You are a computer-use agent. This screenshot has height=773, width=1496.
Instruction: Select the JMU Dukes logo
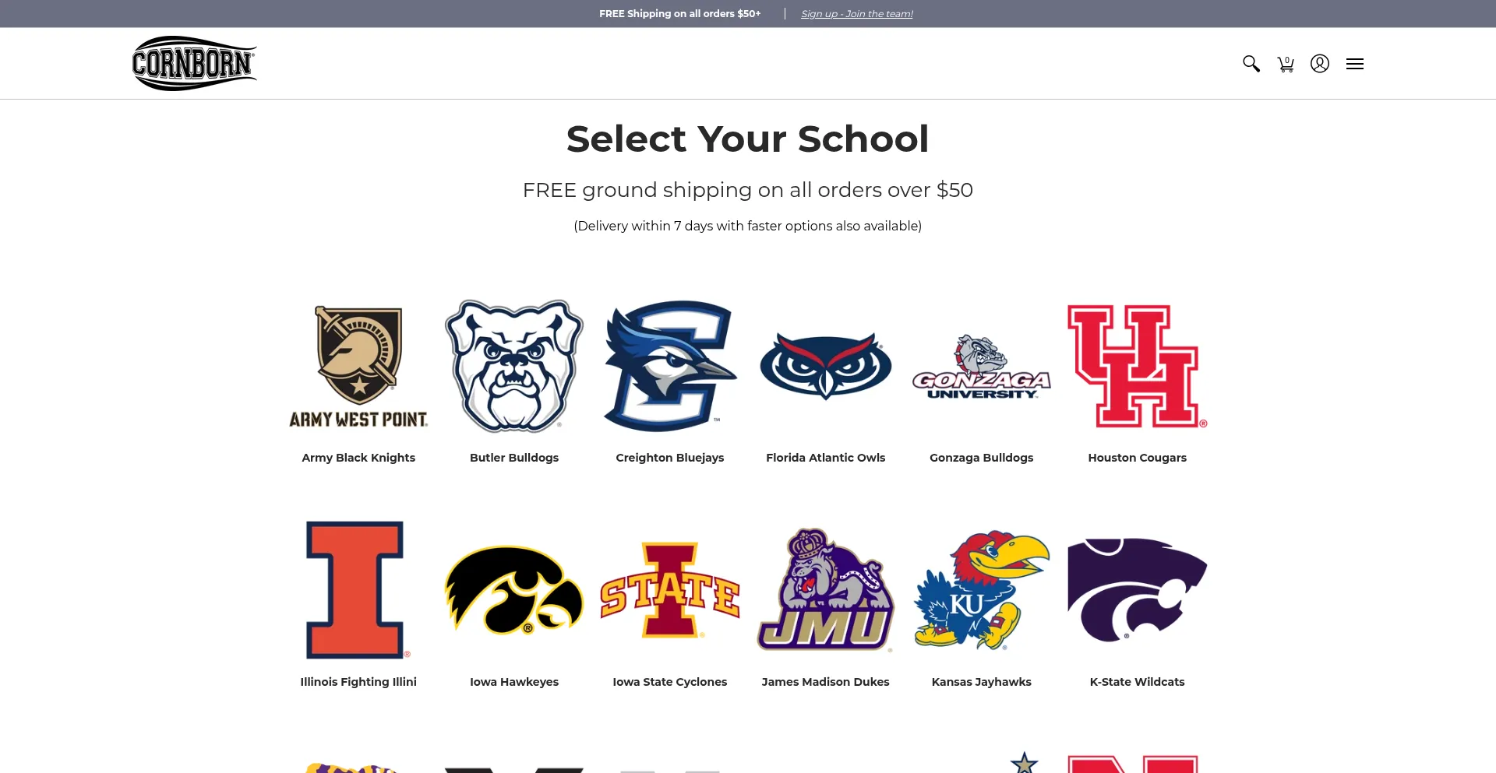coord(826,589)
